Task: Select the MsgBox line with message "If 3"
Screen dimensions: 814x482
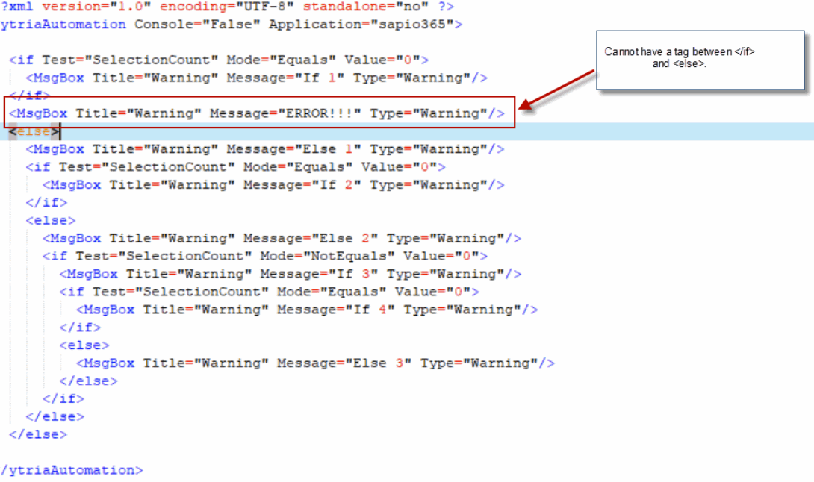Action: click(x=290, y=275)
